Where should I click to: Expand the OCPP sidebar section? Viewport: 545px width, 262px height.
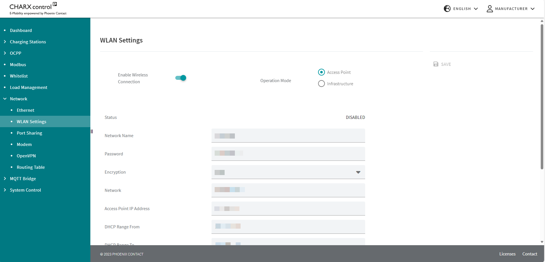(15, 53)
